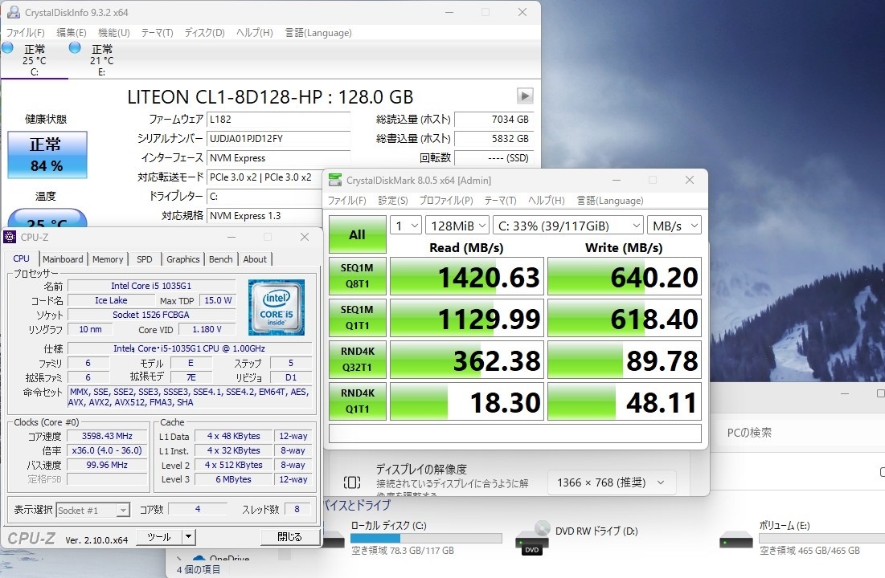The image size is (885, 578).
Task: Open the test count dropdown showing 1
Action: click(x=406, y=226)
